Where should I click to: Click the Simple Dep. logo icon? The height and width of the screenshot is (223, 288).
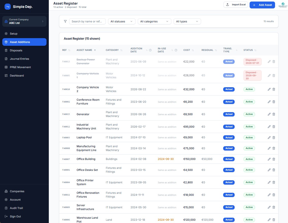coord(8,7)
